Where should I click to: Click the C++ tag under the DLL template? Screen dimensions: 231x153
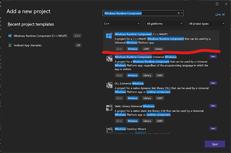(119, 98)
